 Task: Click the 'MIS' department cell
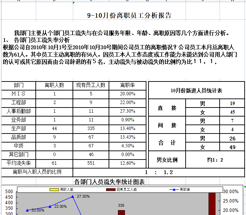click(19, 94)
